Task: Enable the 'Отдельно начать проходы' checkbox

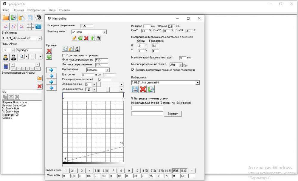Action: (x=64, y=55)
